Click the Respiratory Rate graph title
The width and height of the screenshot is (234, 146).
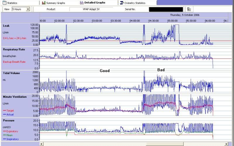coord(14,49)
